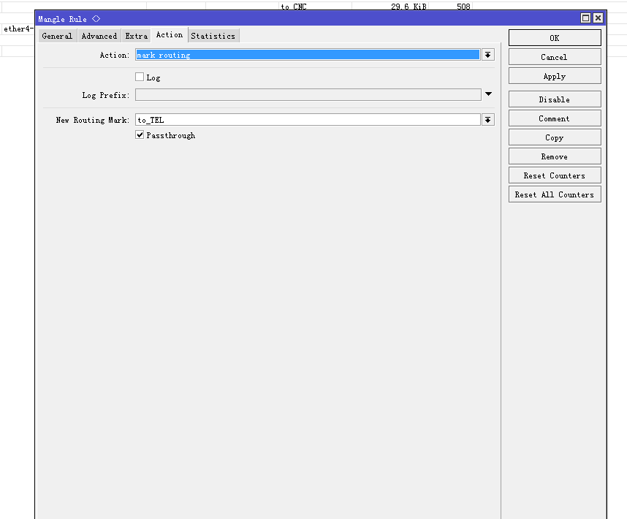This screenshot has width=627, height=519.
Task: Apply the mangle rule changes
Action: [555, 76]
